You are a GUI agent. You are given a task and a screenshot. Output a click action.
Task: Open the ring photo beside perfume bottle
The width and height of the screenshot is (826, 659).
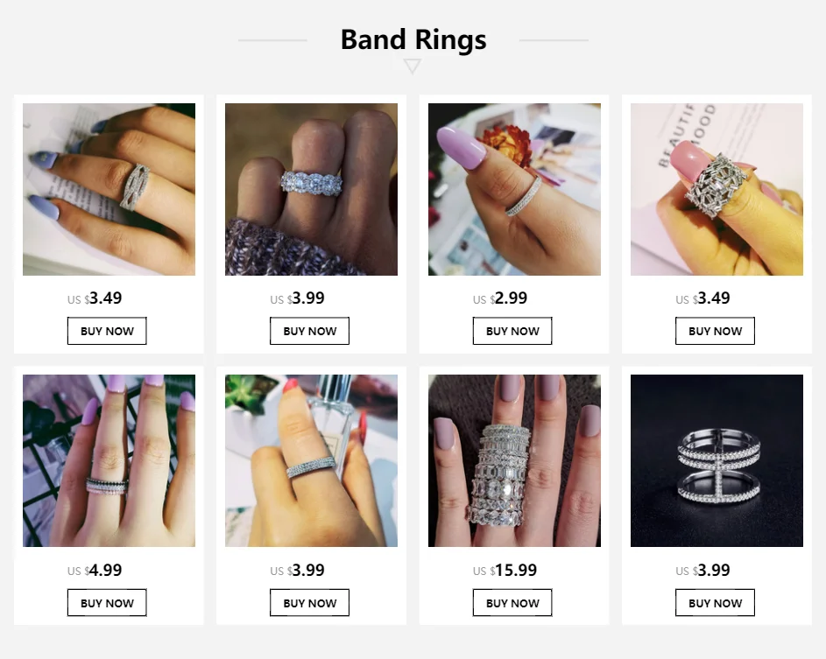click(311, 460)
